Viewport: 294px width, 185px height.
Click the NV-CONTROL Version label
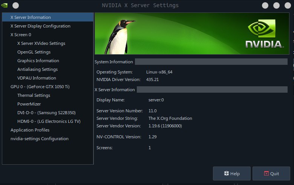119,137
